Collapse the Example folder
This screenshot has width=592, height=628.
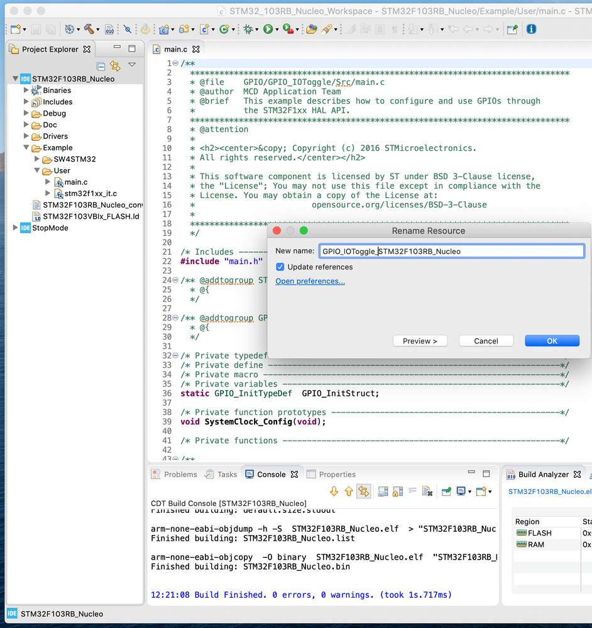[x=26, y=147]
